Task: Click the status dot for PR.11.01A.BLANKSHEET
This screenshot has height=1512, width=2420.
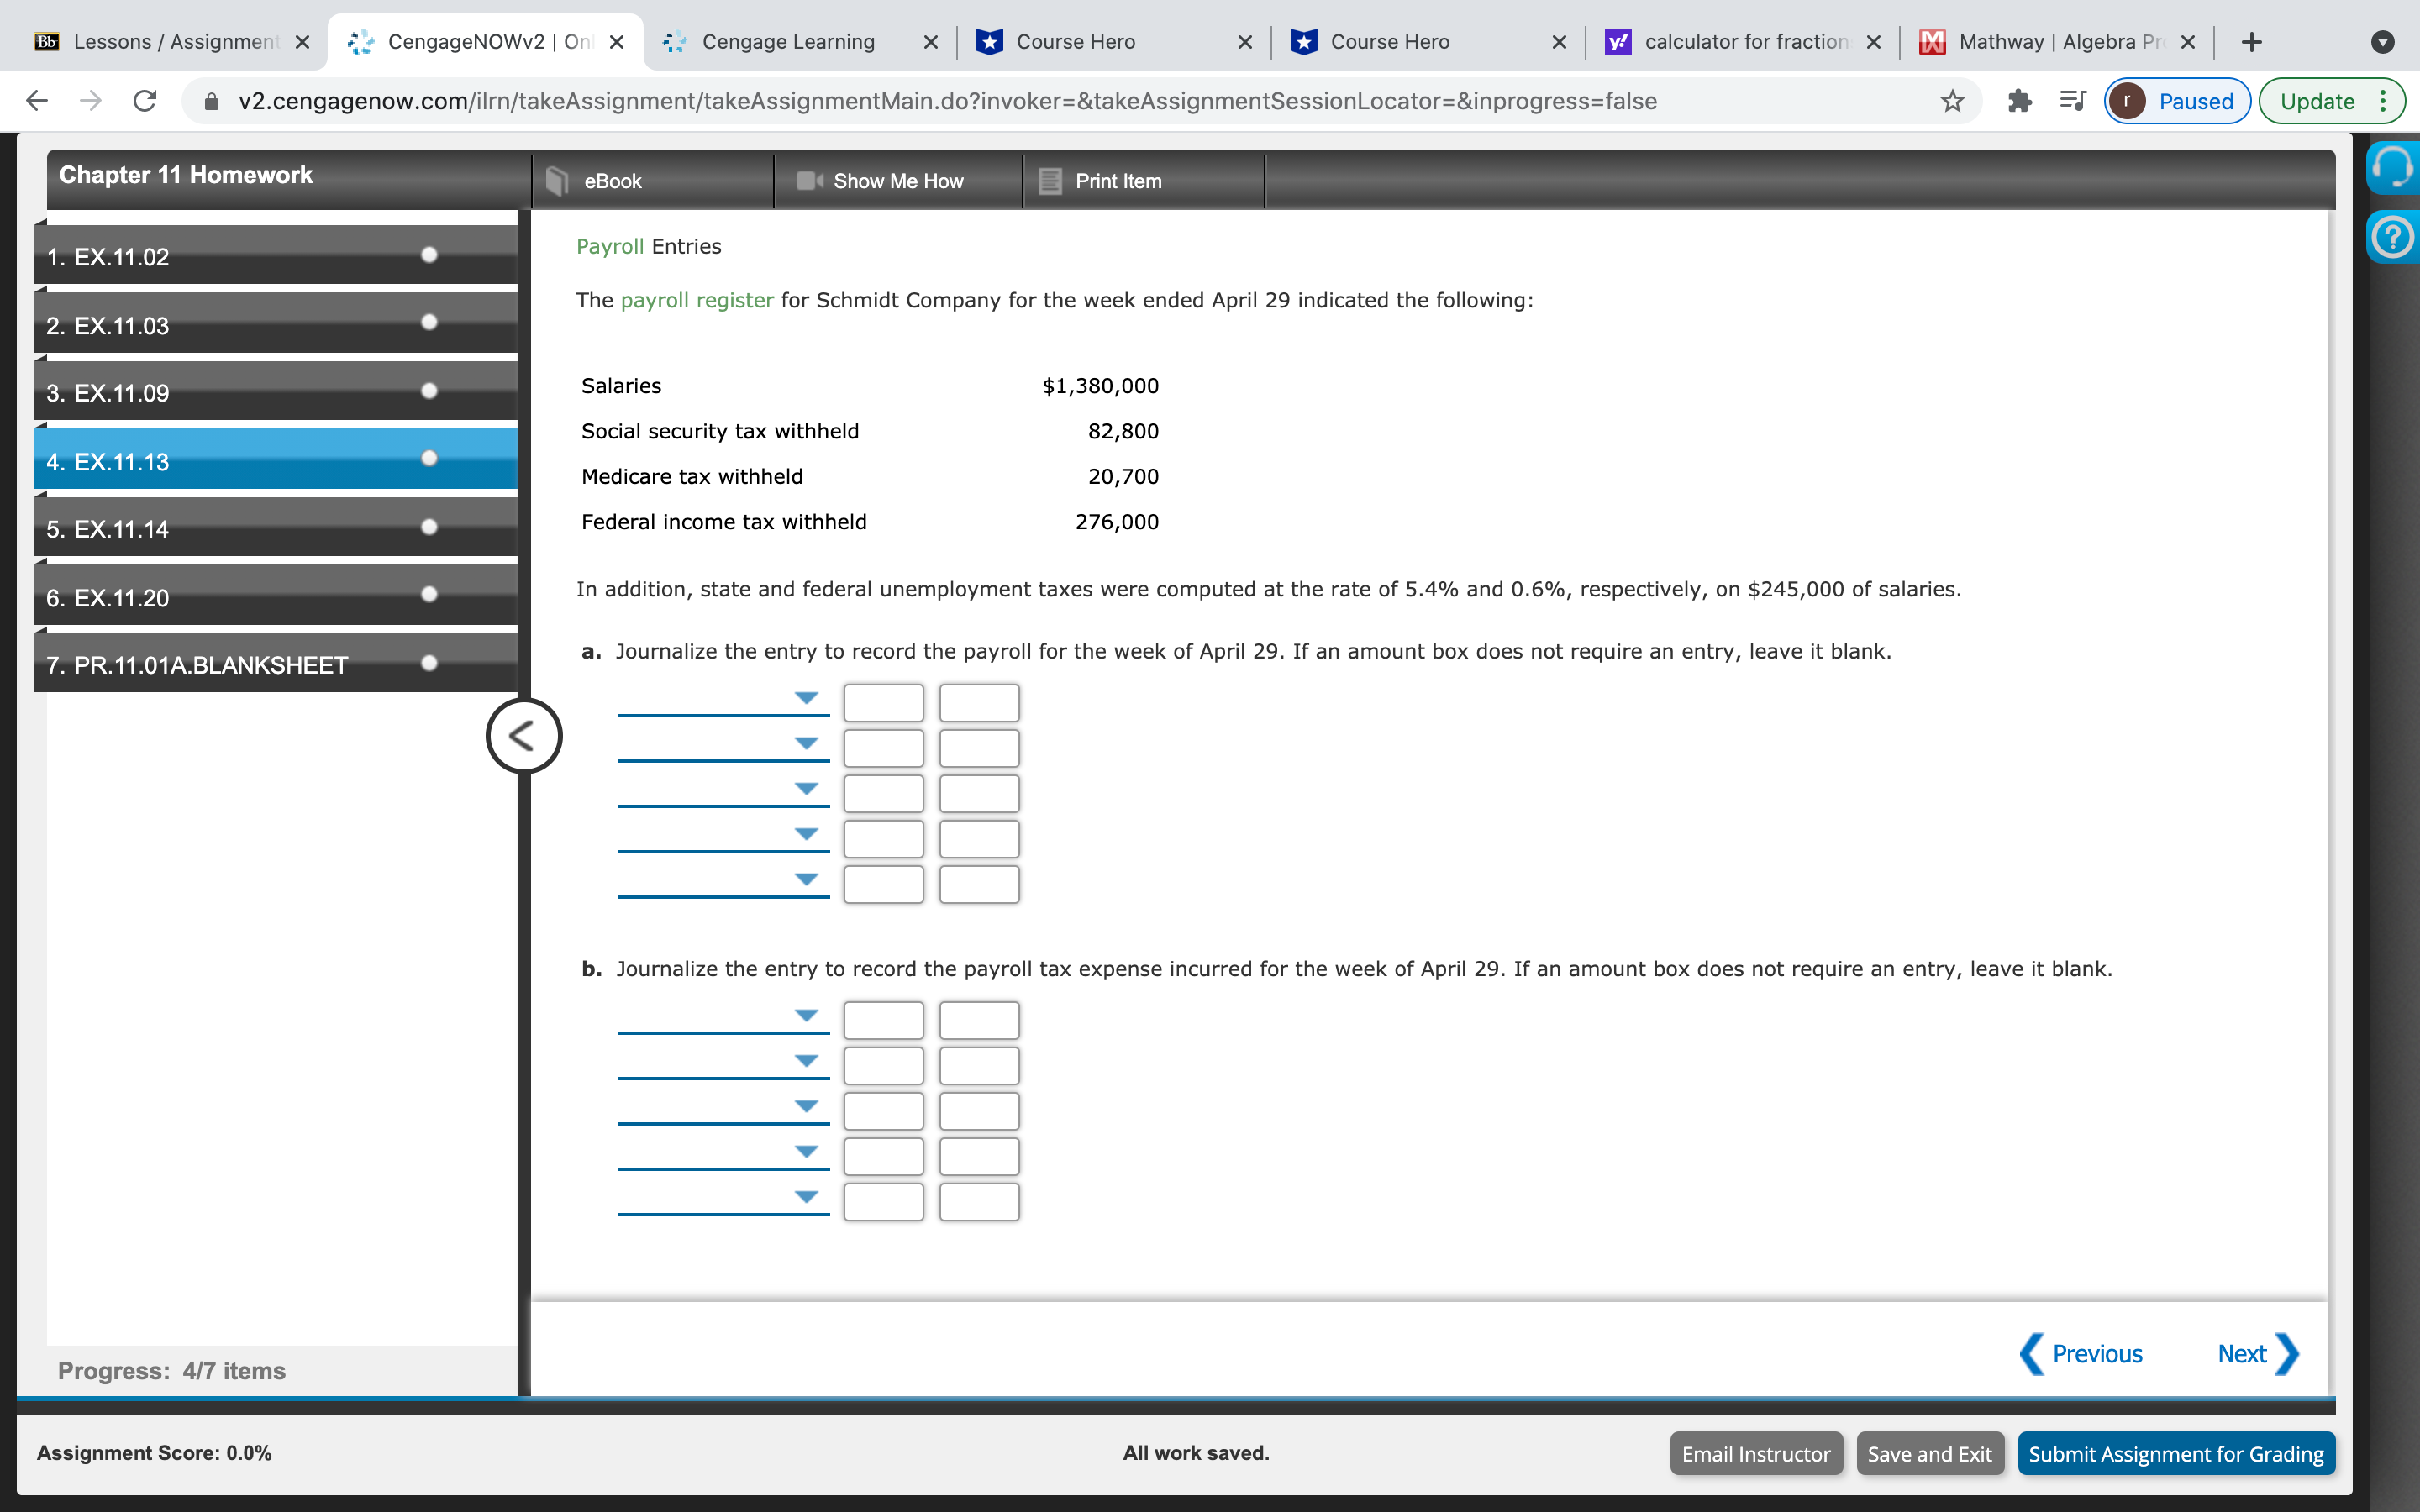Action: pyautogui.click(x=429, y=663)
